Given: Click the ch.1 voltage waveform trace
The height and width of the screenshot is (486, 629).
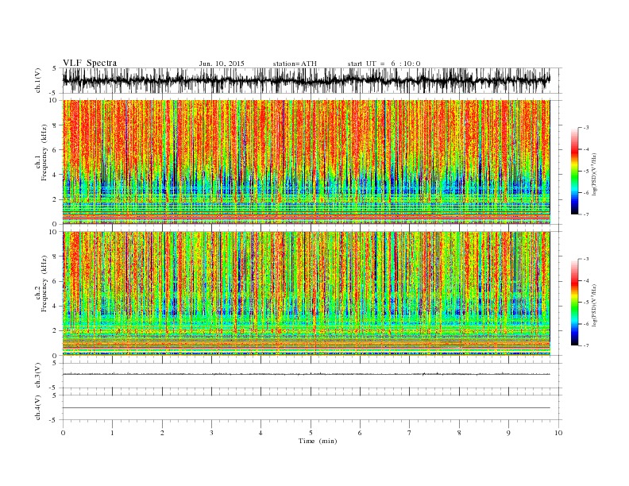Looking at the screenshot, I should [x=306, y=80].
